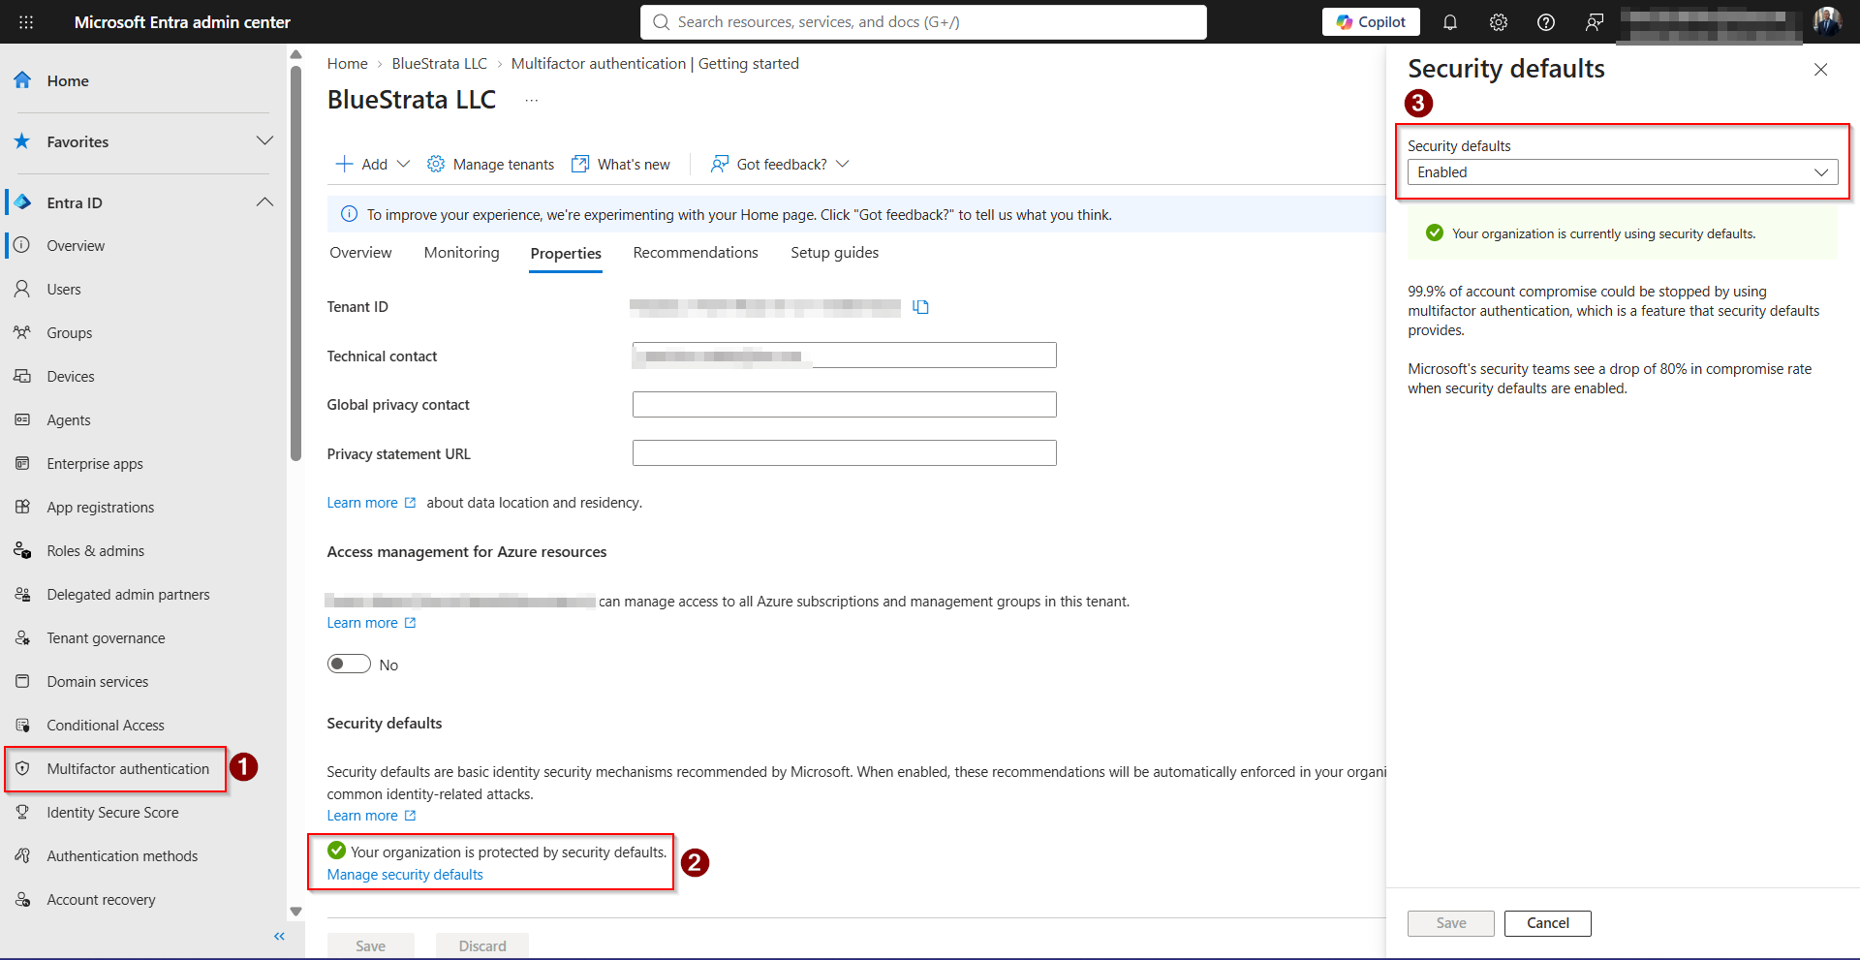
Task: Click the Global privacy contact field
Action: click(845, 405)
